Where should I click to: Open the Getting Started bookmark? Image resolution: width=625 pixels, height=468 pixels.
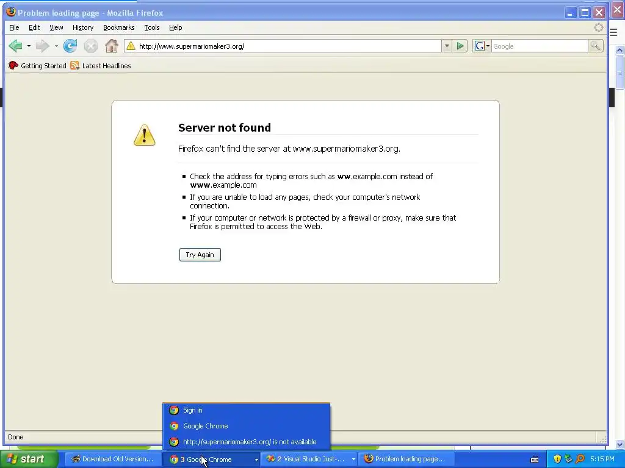[37, 66]
